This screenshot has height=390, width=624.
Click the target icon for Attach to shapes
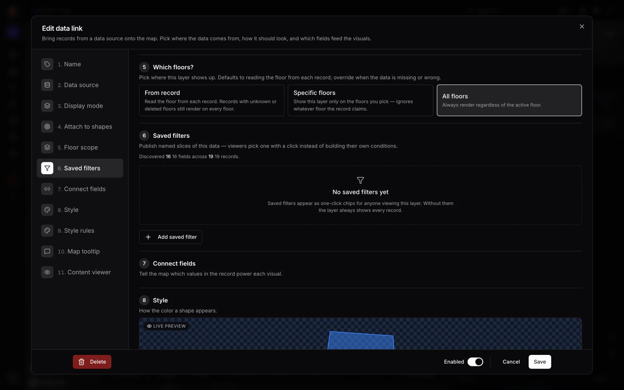(x=47, y=126)
